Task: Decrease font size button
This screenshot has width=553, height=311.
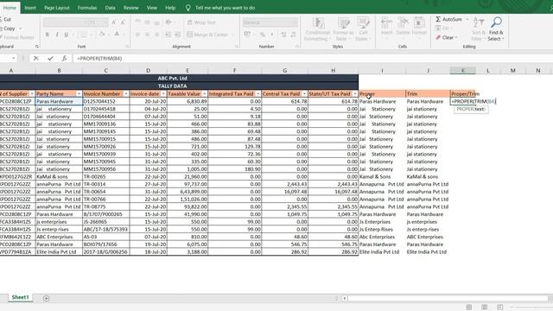Action: (123, 22)
